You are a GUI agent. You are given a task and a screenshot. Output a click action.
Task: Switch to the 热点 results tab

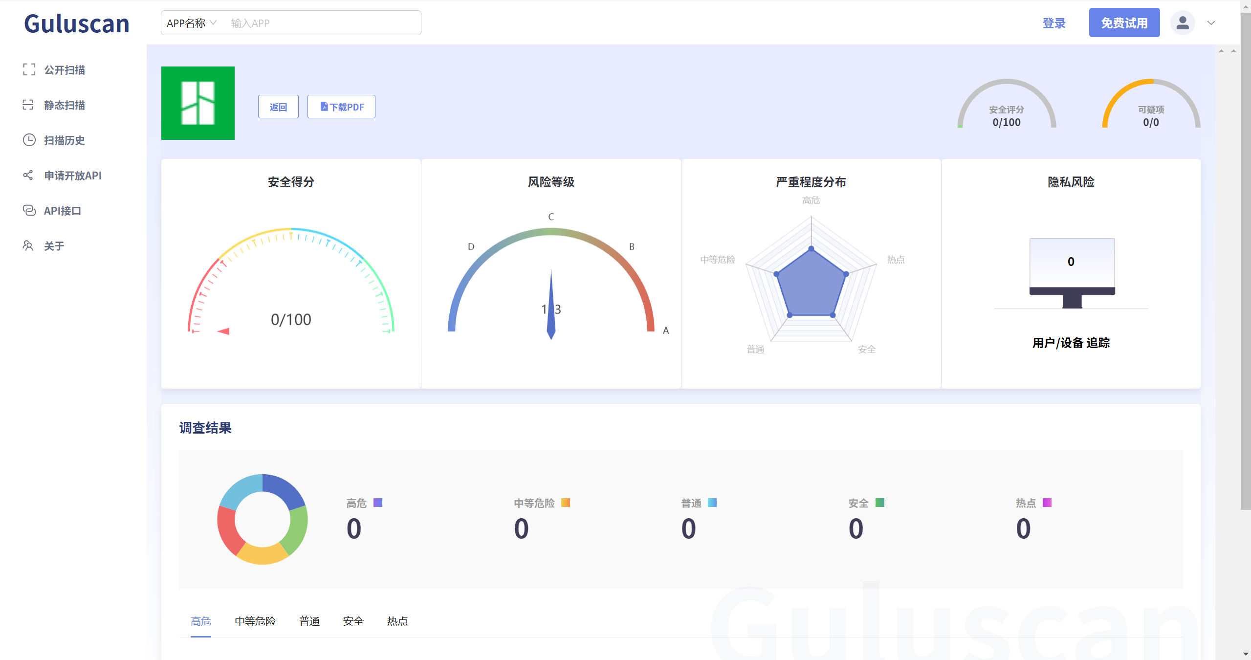click(397, 621)
